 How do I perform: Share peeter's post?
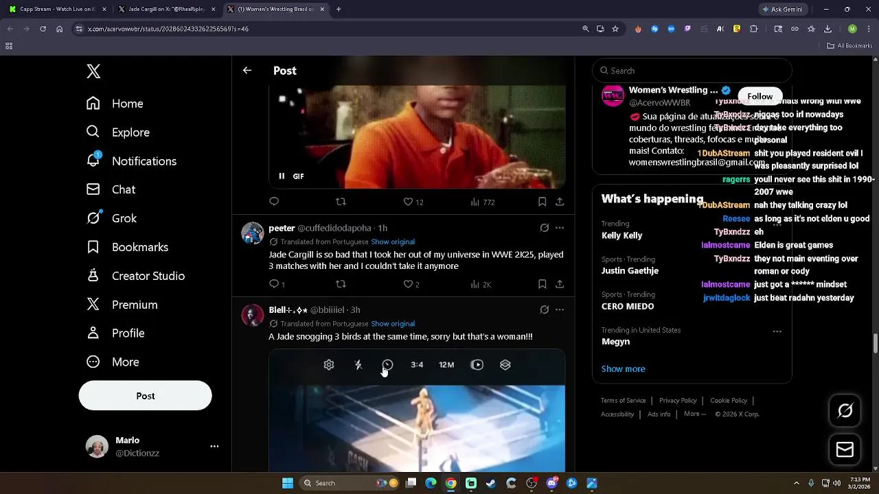560,284
